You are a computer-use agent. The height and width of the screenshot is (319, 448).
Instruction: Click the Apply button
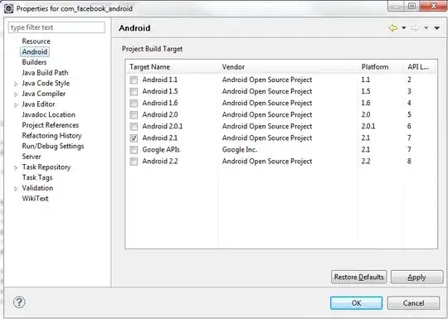coord(416,277)
